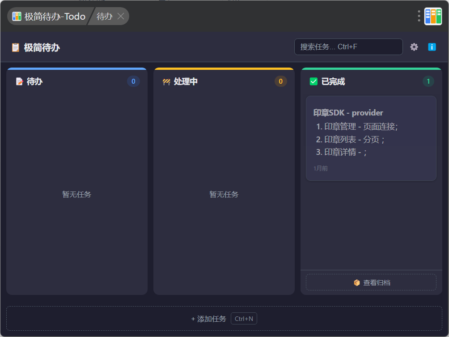The height and width of the screenshot is (337, 449).
Task: Click the 处理中 orange count badge
Action: (281, 81)
